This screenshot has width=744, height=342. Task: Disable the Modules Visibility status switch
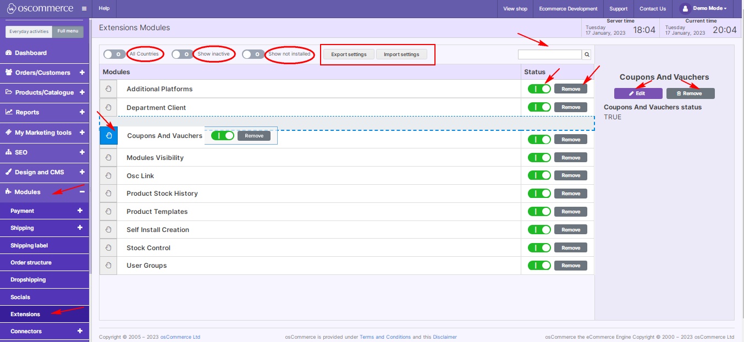point(539,158)
